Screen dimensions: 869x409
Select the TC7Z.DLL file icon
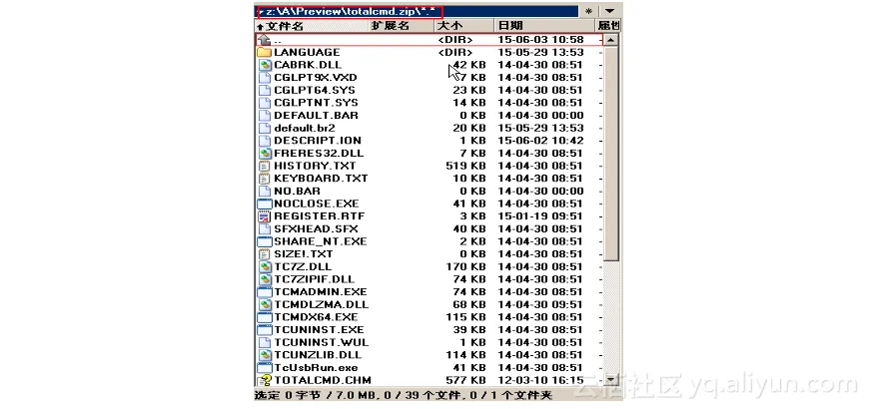265,266
